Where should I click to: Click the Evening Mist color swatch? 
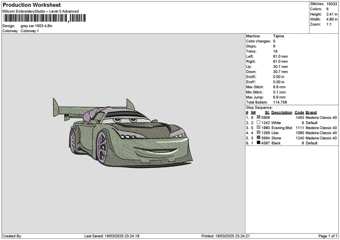(258, 128)
